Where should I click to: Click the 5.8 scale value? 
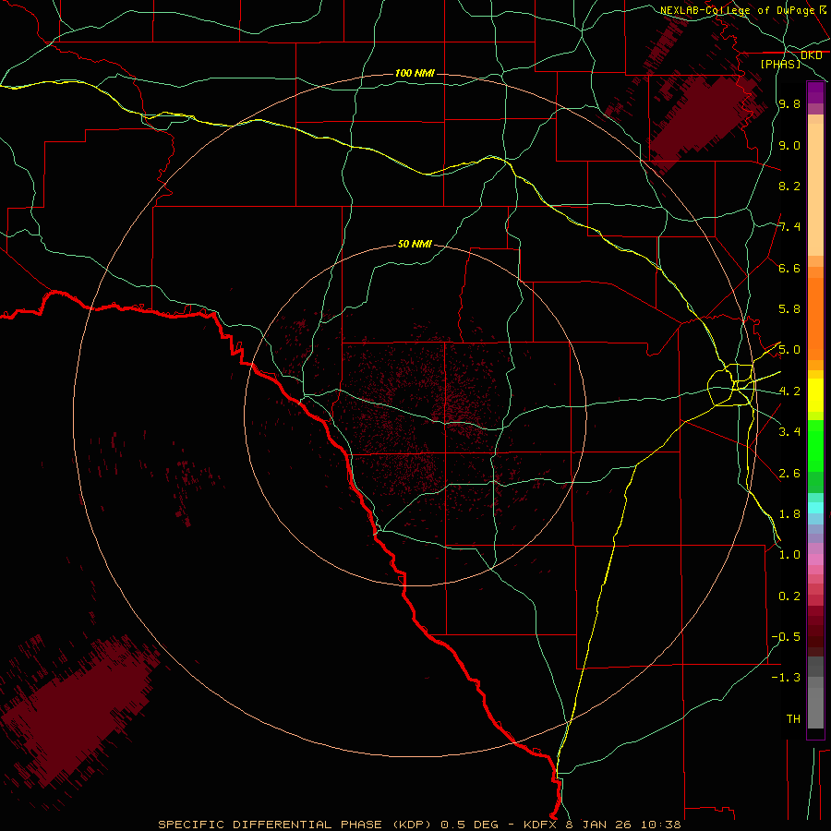coord(789,309)
